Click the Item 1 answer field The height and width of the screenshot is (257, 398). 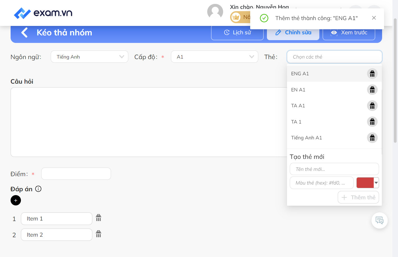pos(57,219)
